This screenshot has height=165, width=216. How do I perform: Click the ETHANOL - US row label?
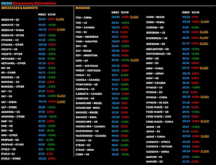[10, 40]
